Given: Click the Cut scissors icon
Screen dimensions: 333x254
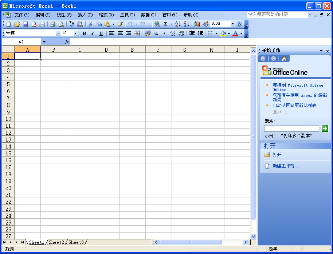Looking at the screenshot, I should click(90, 24).
